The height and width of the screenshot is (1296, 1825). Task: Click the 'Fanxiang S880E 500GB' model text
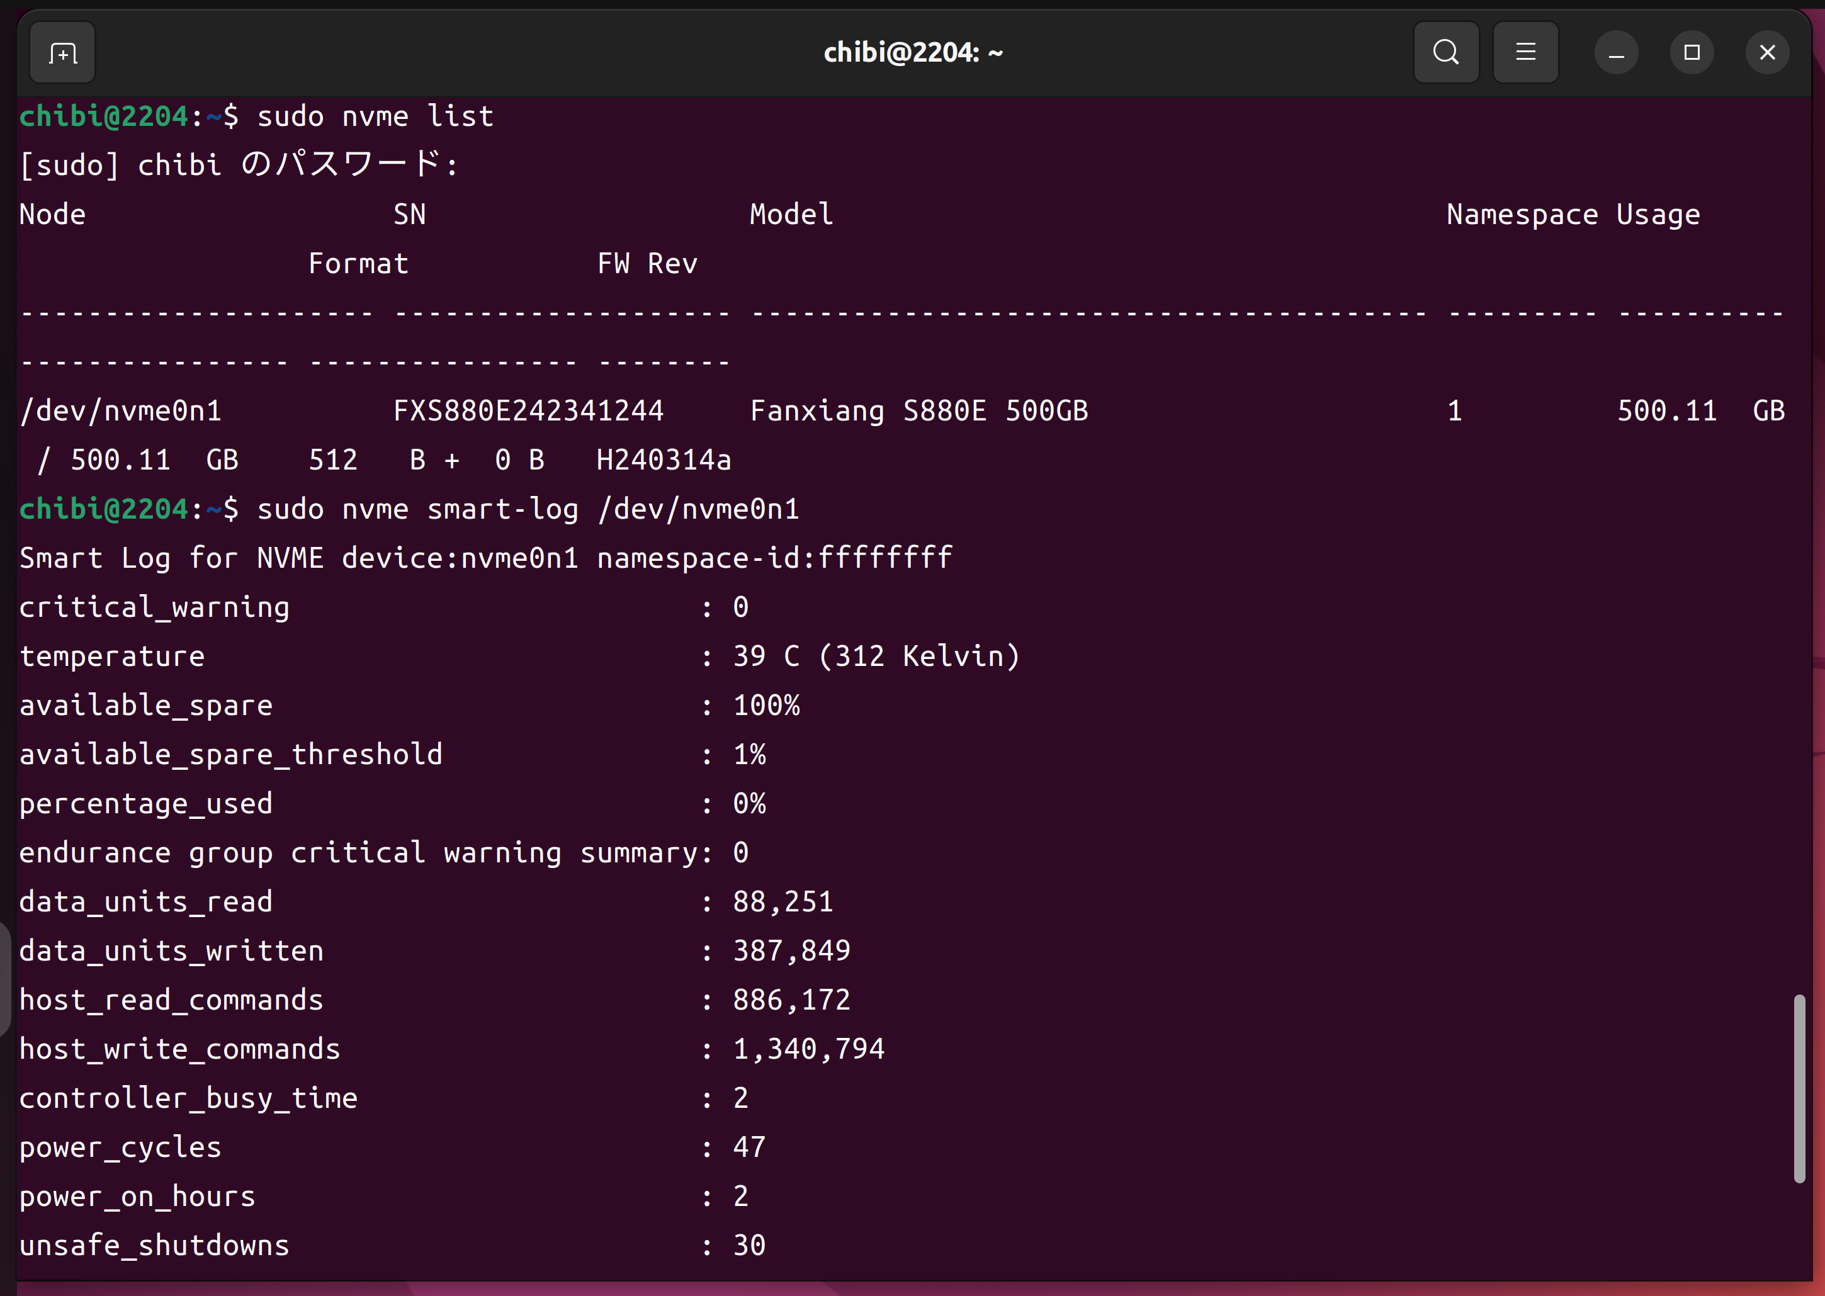pos(918,411)
